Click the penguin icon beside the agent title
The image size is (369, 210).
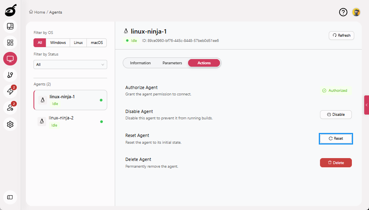tap(126, 31)
